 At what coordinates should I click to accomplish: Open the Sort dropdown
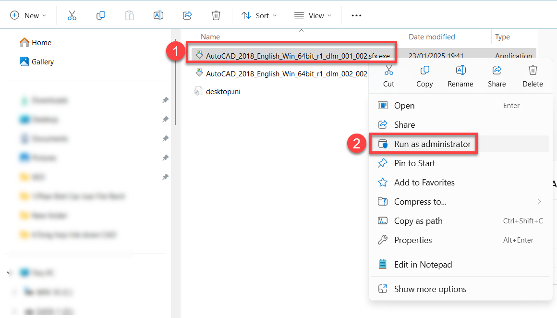pyautogui.click(x=259, y=16)
